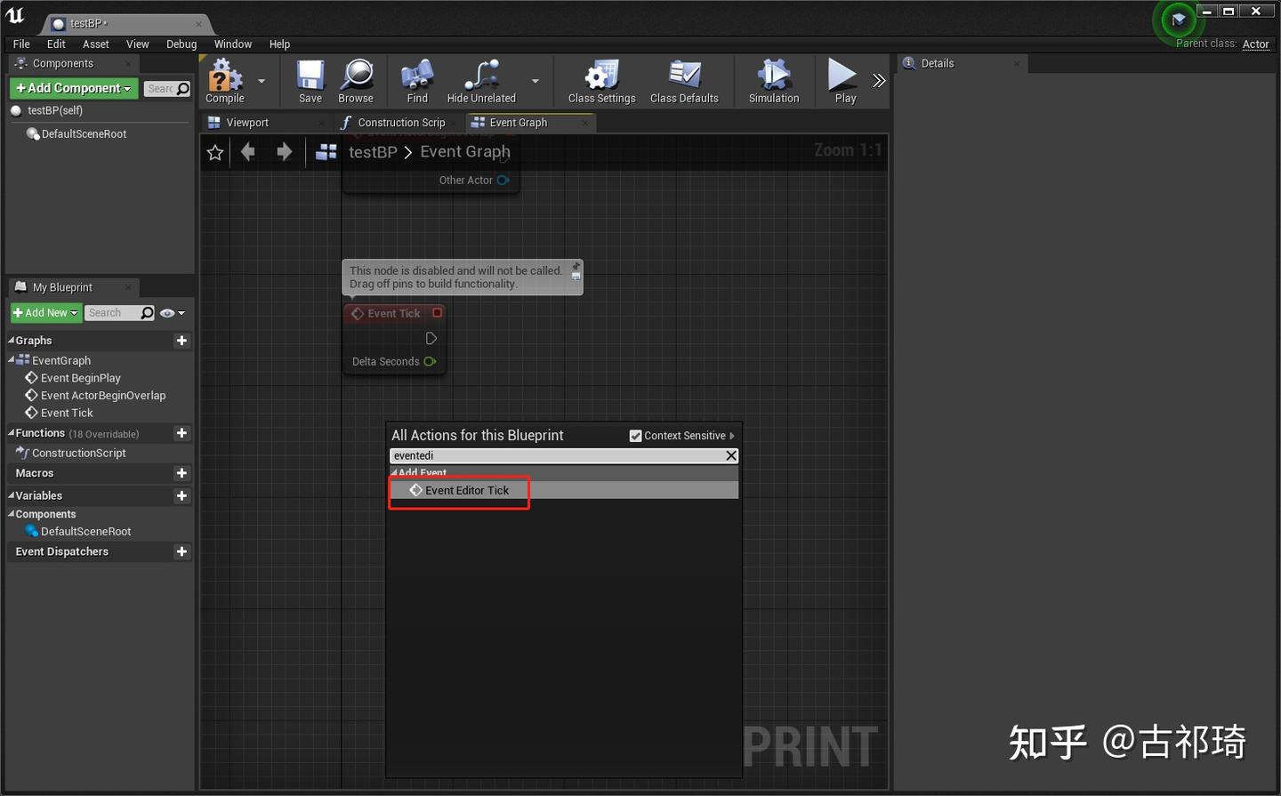Select Hide Unrelated in the toolbar
The image size is (1281, 796).
pos(480,81)
